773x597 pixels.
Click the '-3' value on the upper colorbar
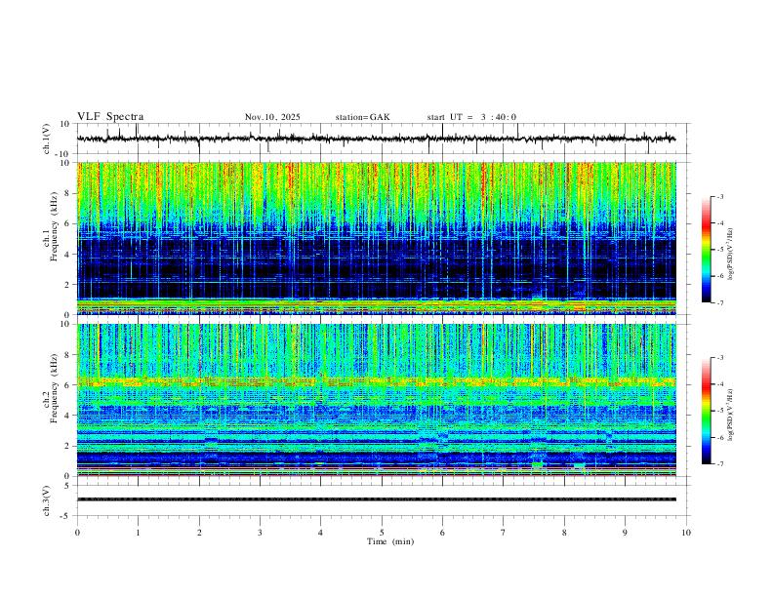pos(719,196)
